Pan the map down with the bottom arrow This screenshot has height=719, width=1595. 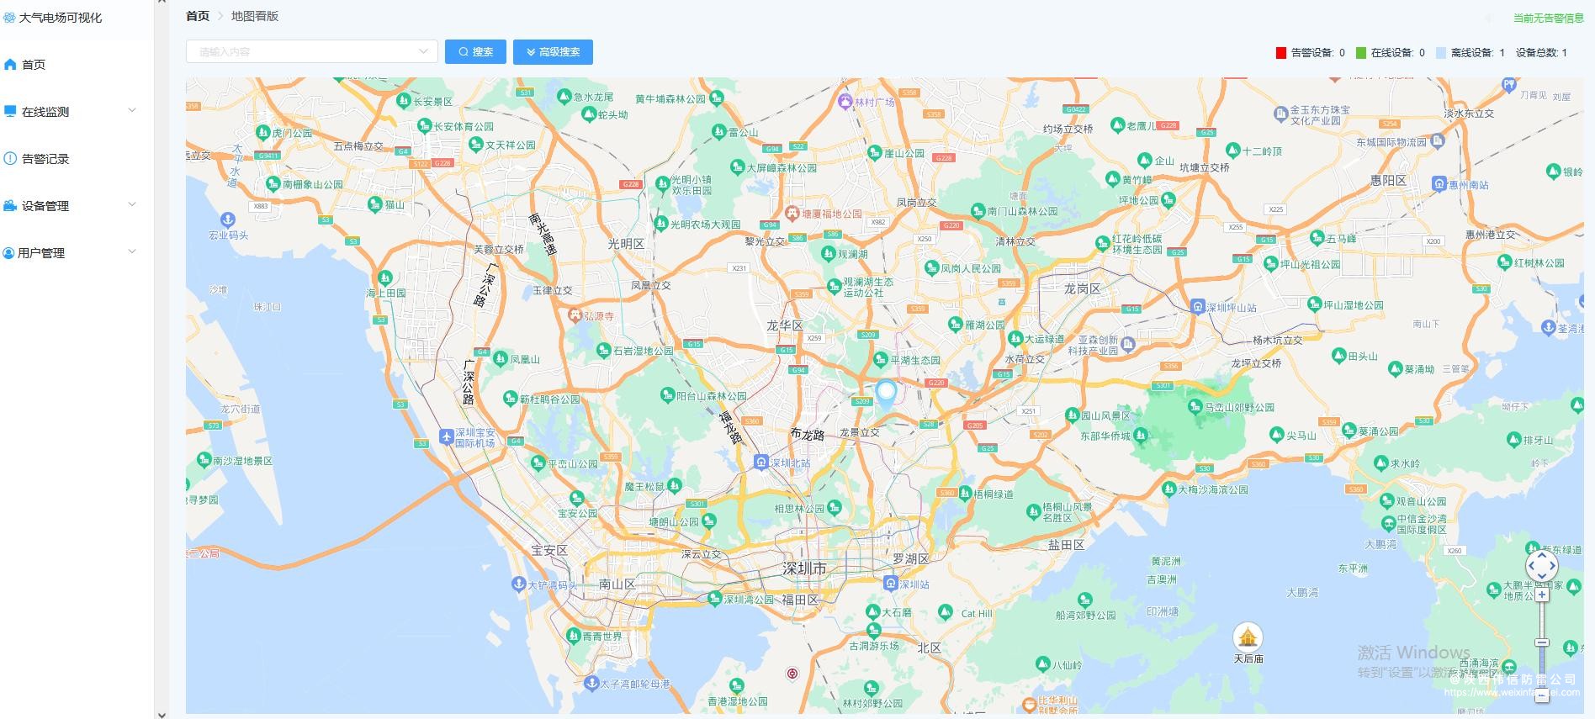1542,577
